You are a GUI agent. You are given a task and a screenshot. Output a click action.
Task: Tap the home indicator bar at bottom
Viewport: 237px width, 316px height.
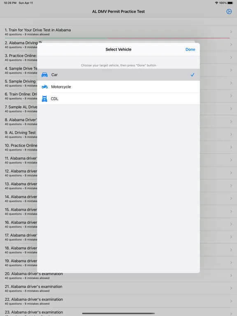coord(118,314)
